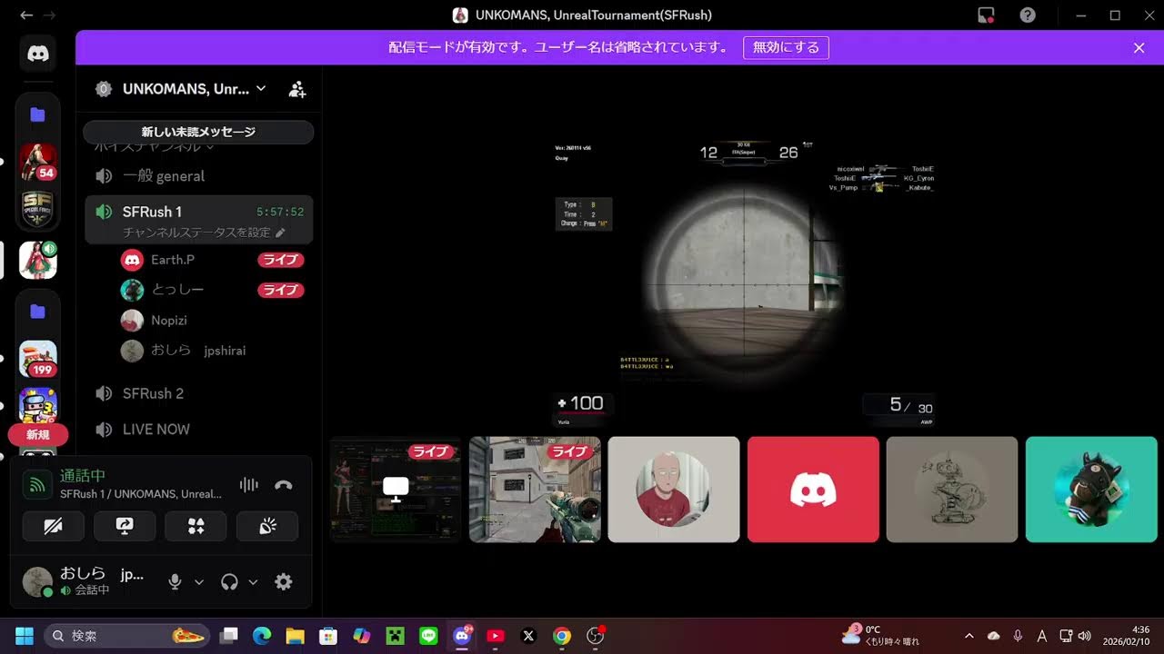Open LINE app from the taskbar
Screen dimensions: 1164x654
click(x=428, y=636)
